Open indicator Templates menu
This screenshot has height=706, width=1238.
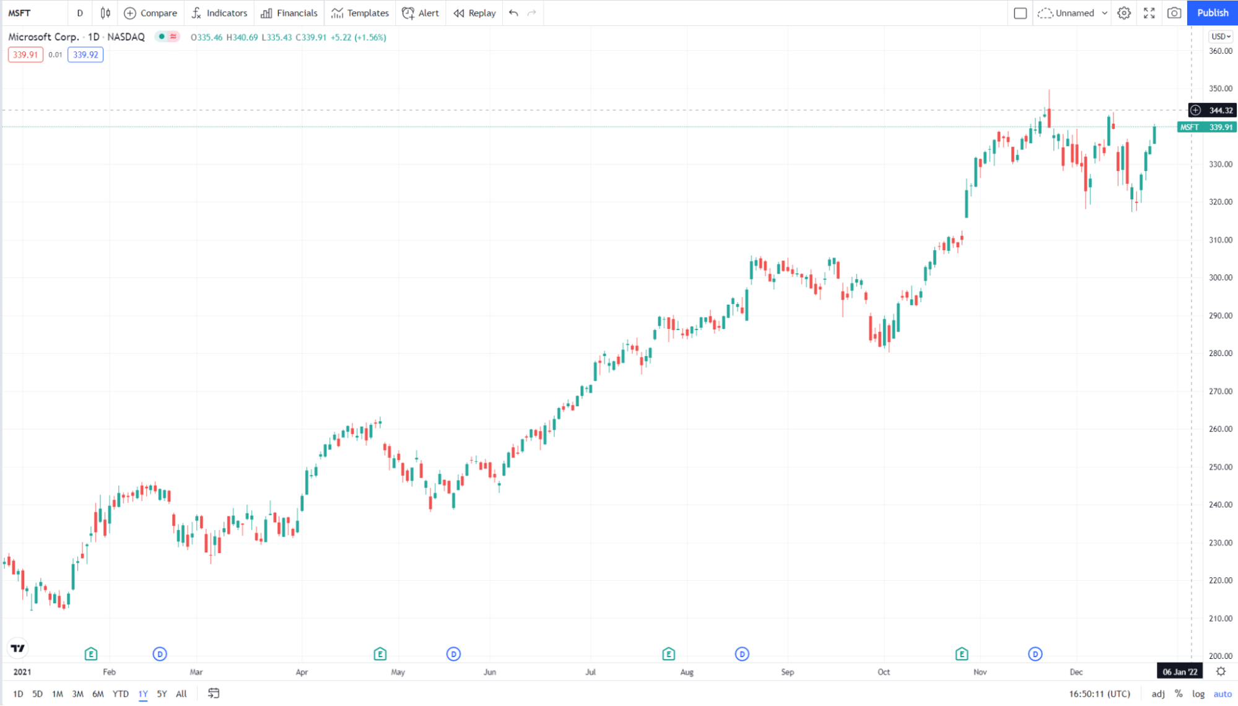360,13
